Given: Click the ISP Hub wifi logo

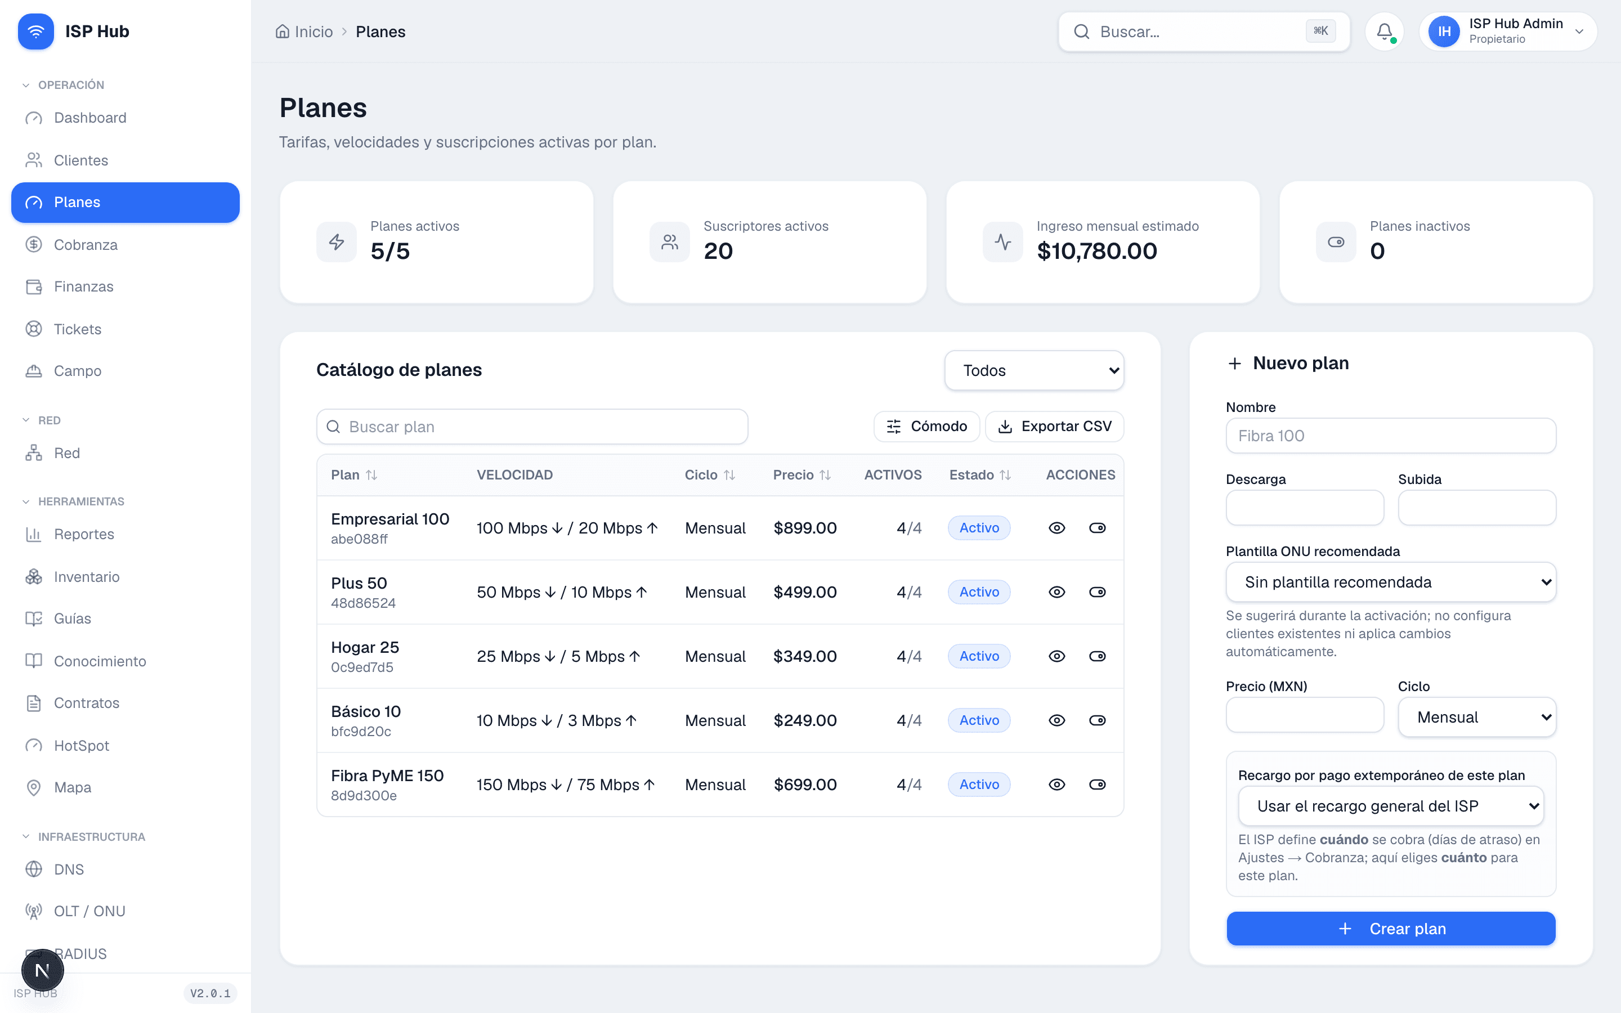Looking at the screenshot, I should 36,32.
